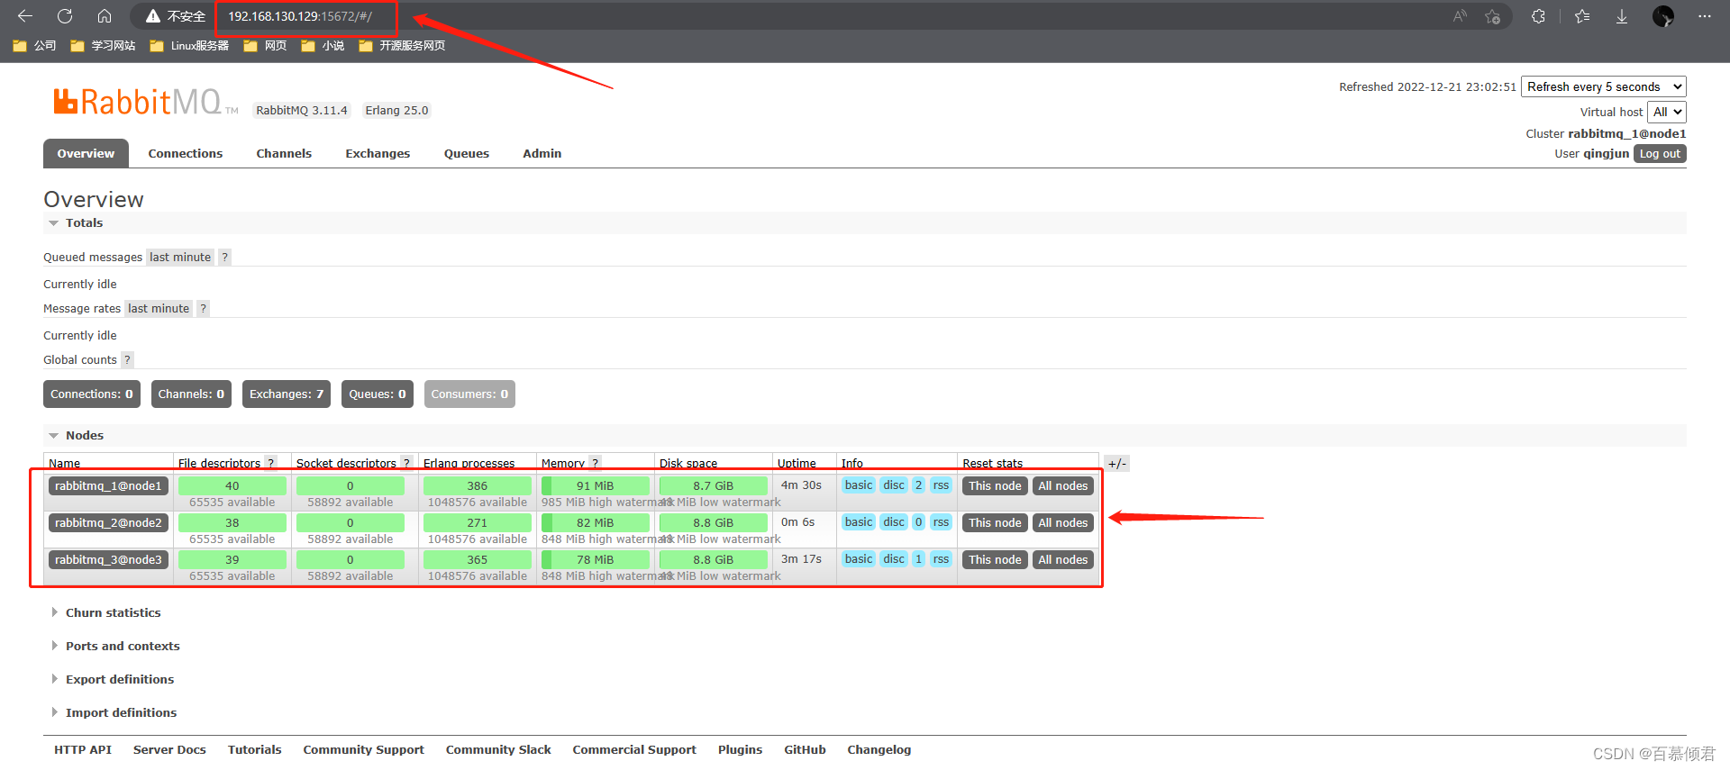1730x770 pixels.
Task: Open the 小说 bookmark folder
Action: point(323,46)
